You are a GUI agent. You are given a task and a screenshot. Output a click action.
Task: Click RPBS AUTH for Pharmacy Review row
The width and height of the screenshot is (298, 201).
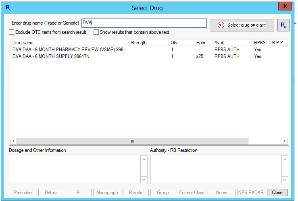point(227,50)
